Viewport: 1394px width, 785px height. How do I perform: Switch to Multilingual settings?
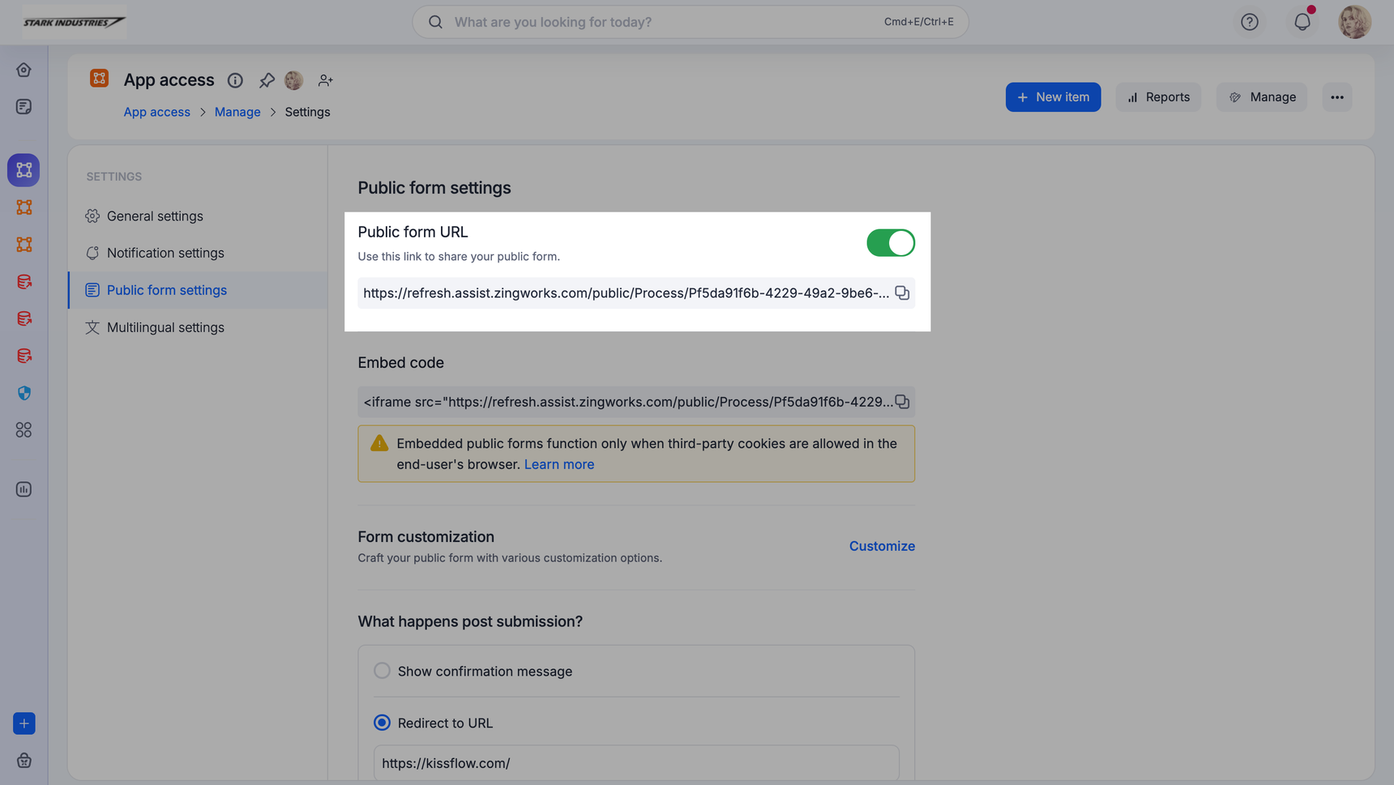click(165, 327)
